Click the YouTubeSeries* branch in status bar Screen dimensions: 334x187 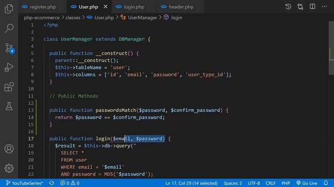click(25, 183)
